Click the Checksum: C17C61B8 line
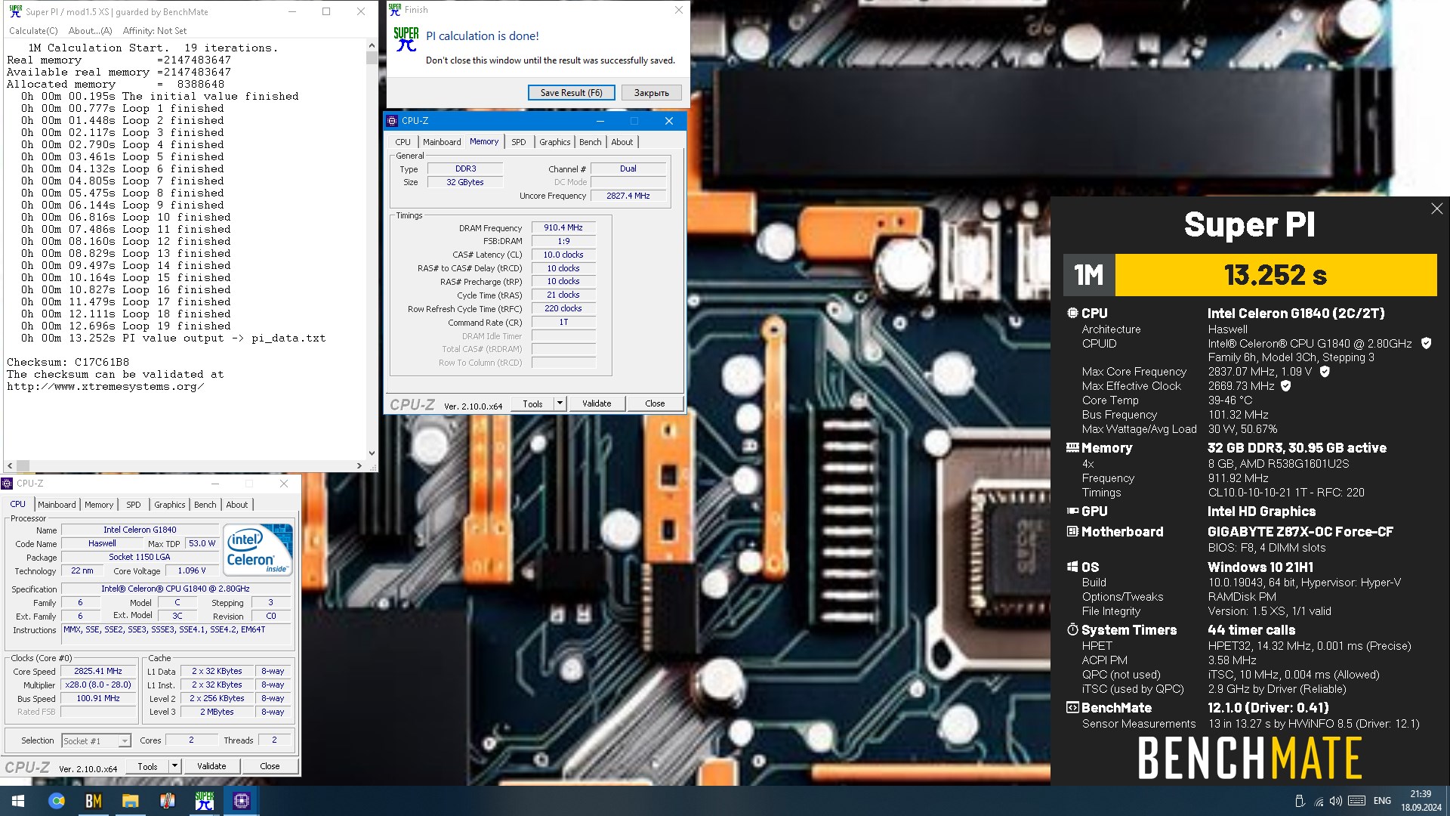Viewport: 1450px width, 816px height. 68,363
